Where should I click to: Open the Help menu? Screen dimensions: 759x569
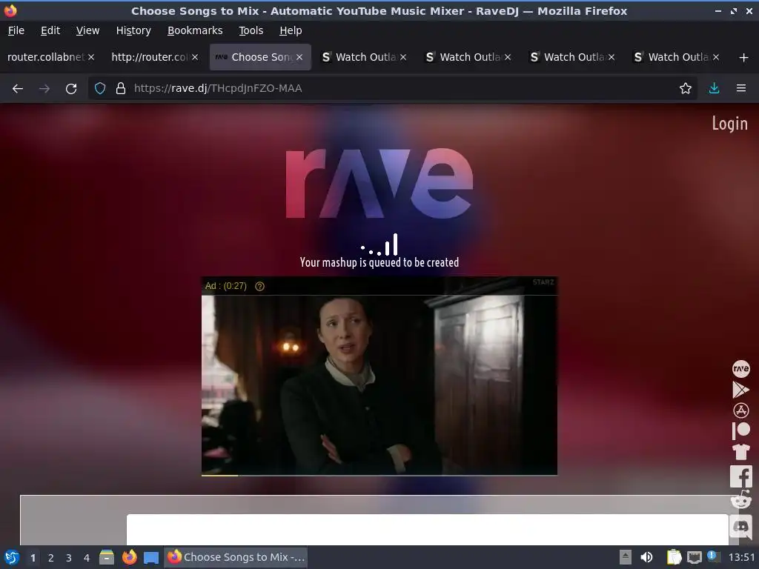[291, 30]
